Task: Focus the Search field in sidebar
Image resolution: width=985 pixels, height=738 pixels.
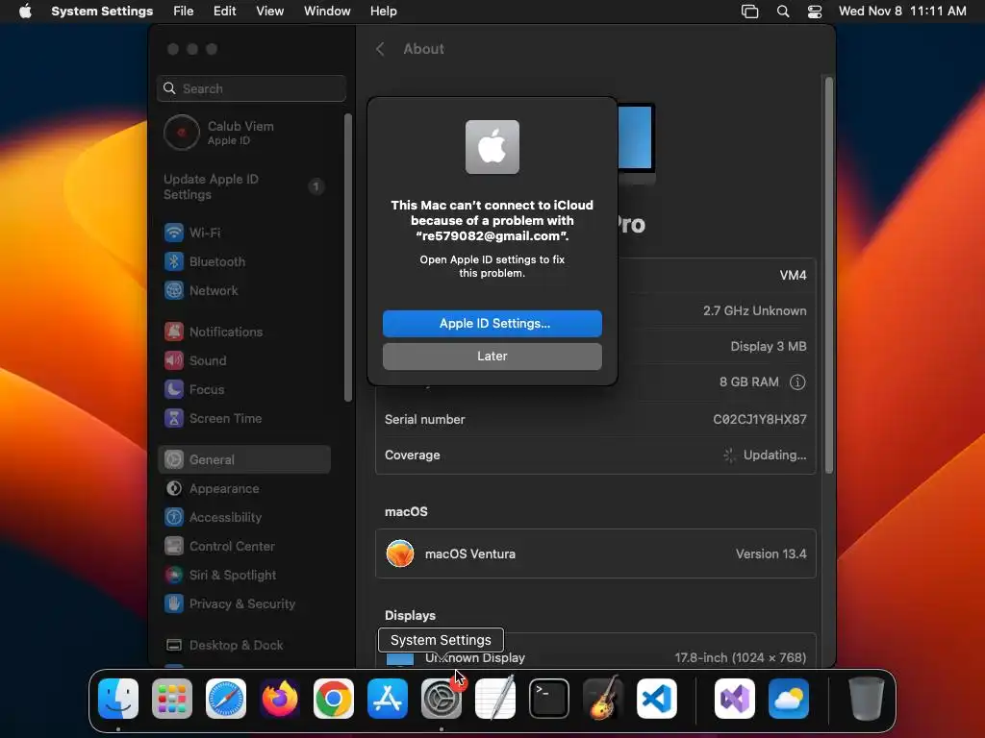Action: click(x=251, y=88)
